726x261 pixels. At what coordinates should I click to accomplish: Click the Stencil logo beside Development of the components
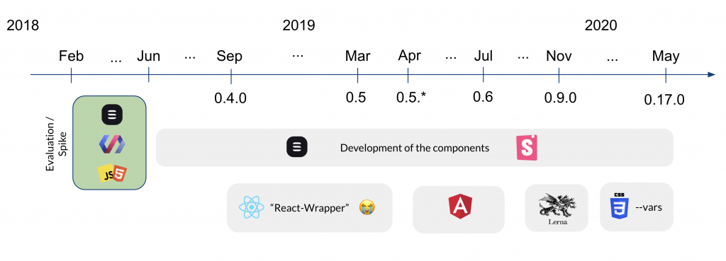point(297,147)
